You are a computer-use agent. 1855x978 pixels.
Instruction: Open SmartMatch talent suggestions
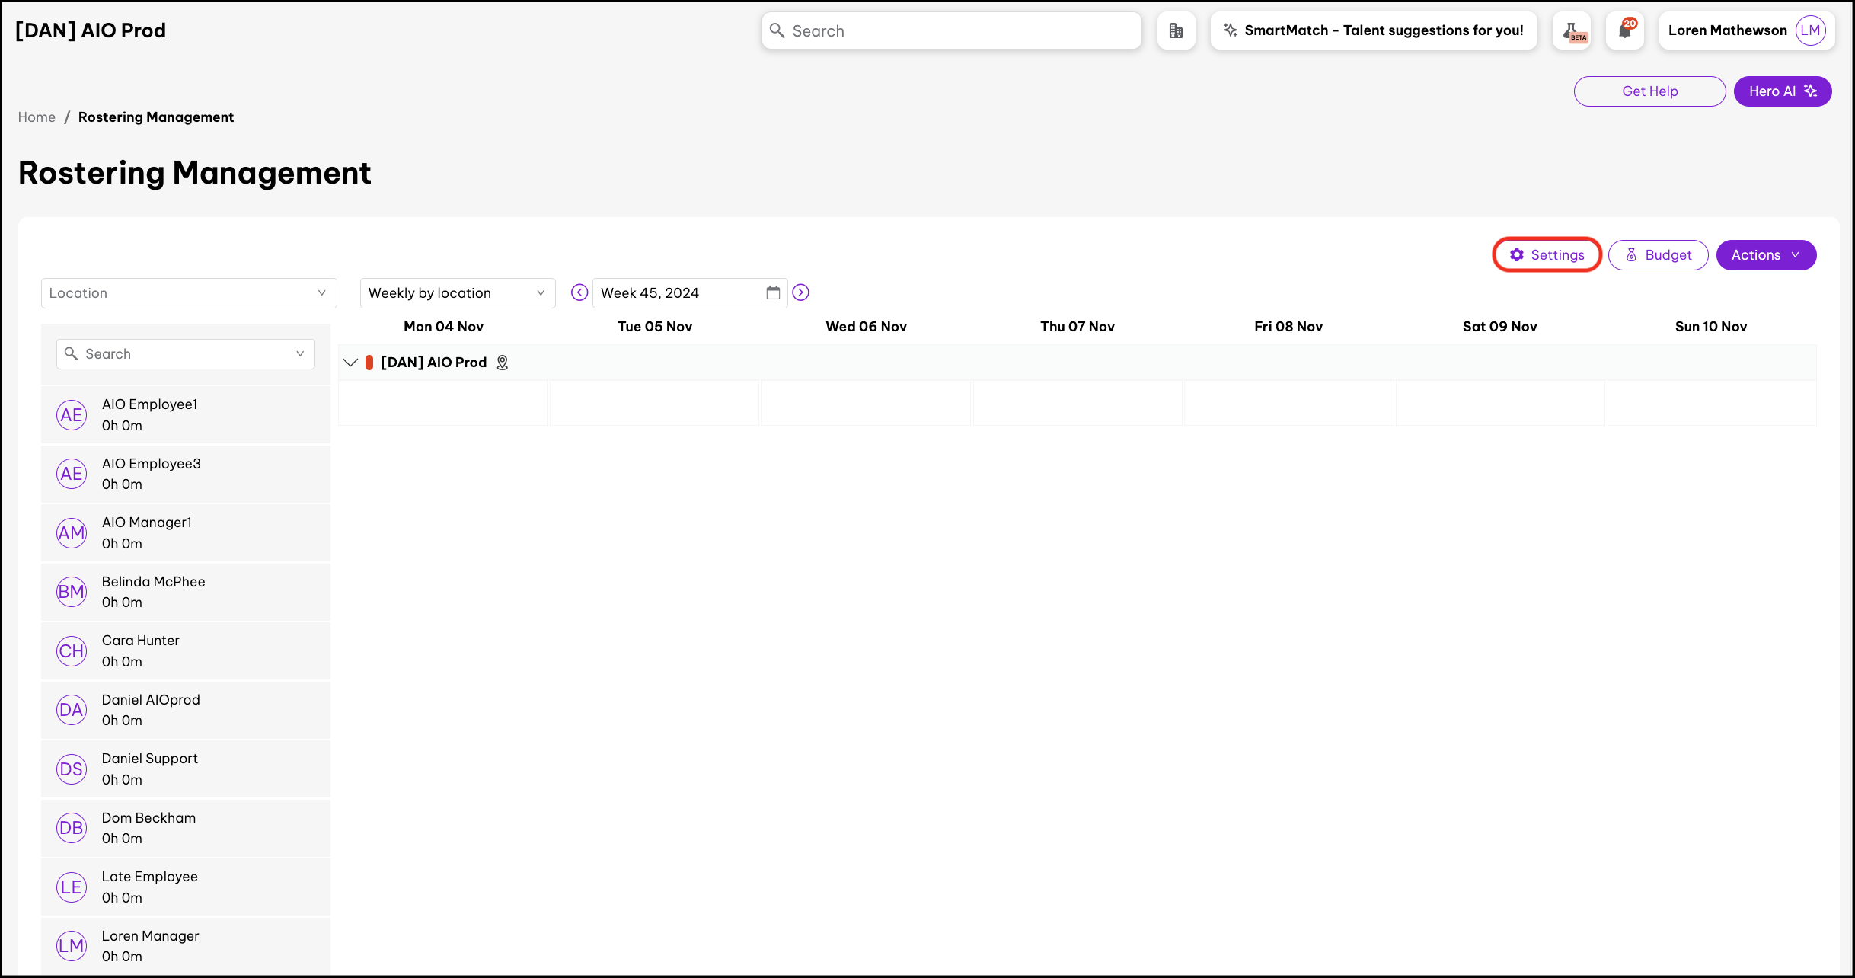pyautogui.click(x=1373, y=30)
